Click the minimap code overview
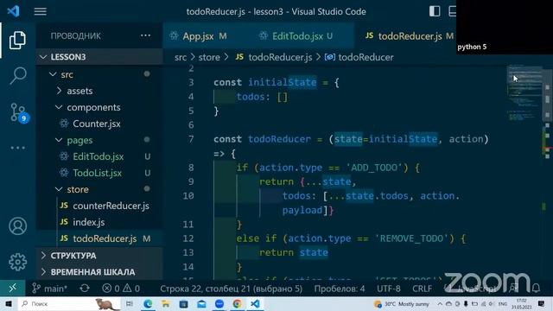This screenshot has width=553, height=311. coord(524,93)
